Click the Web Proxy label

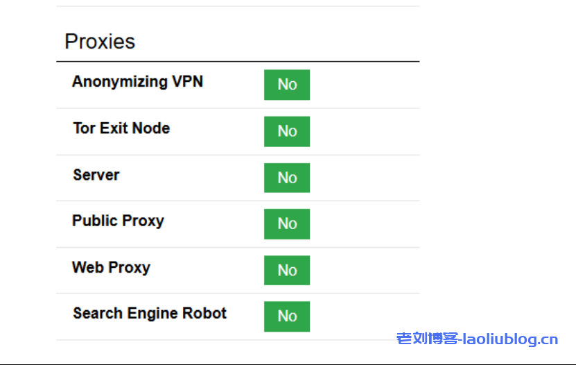pos(111,267)
